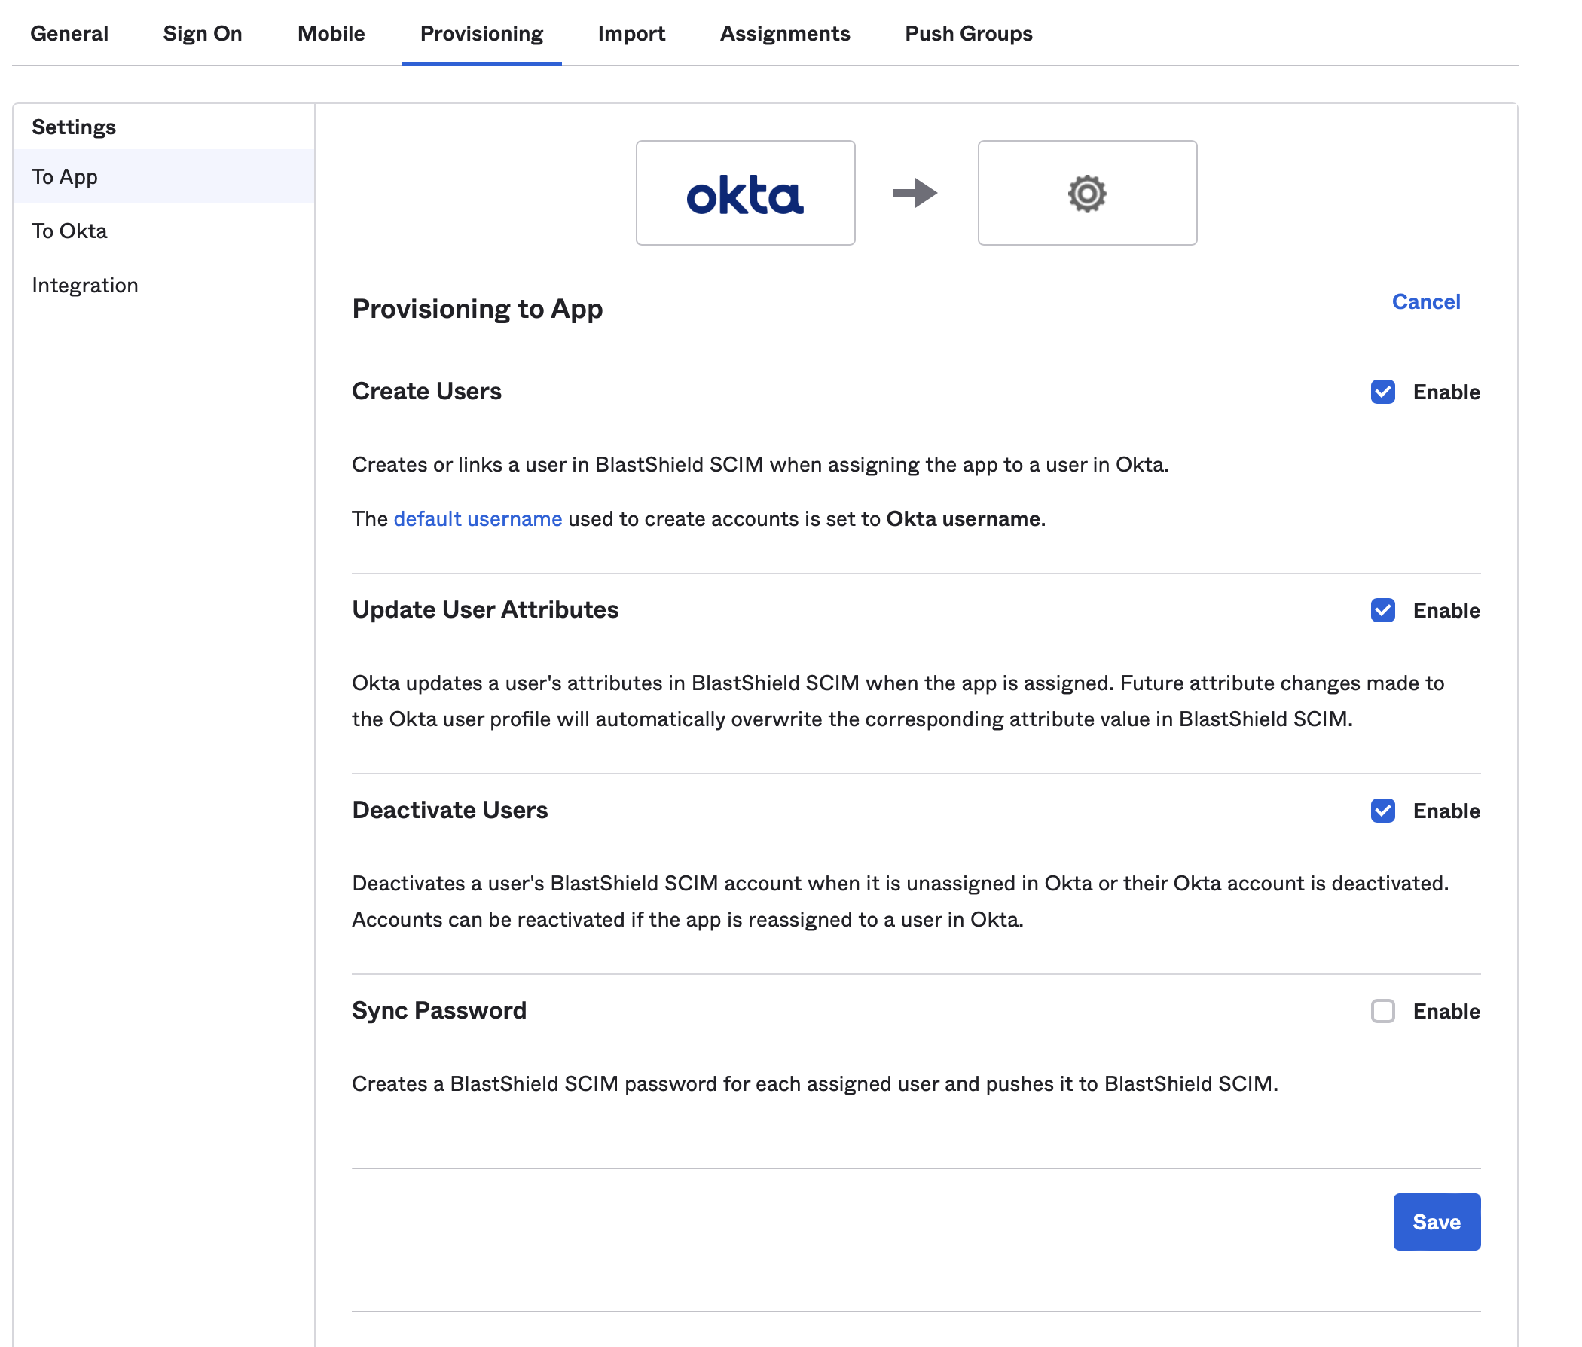Open the Import tab
Viewport: 1582px width, 1347px height.
pyautogui.click(x=632, y=34)
